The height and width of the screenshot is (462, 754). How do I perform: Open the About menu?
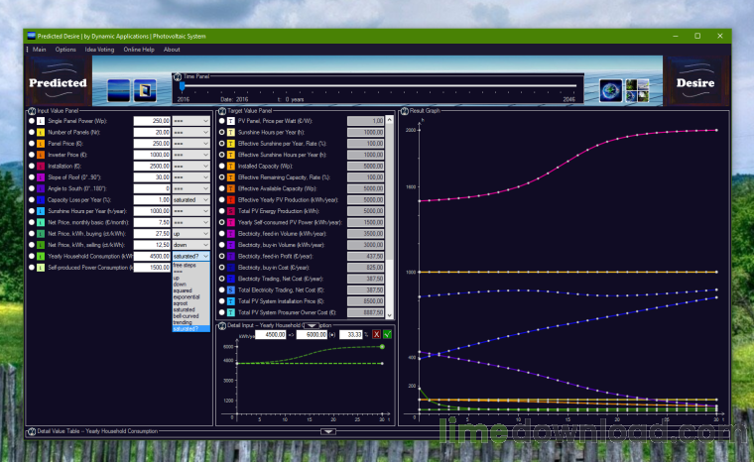click(x=172, y=50)
